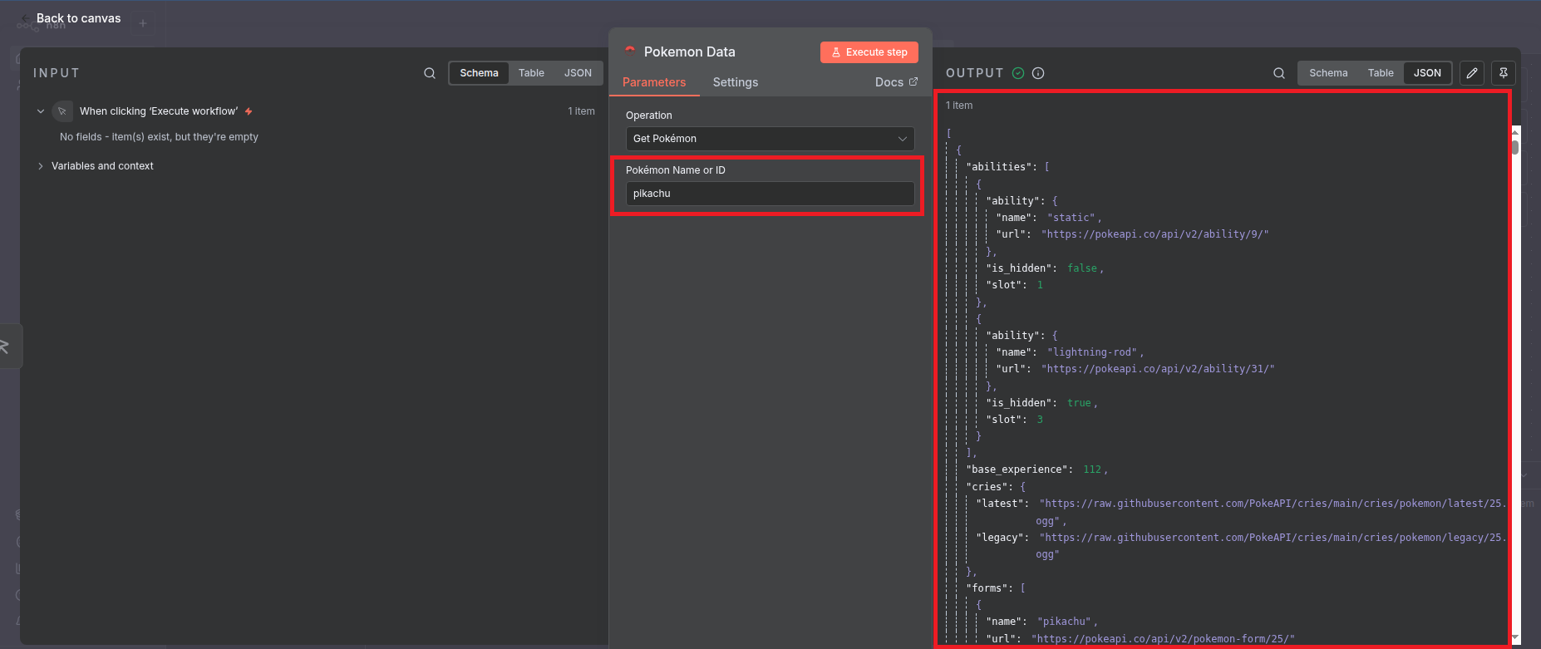Switch INPUT view to Table
This screenshot has height=649, width=1541.
(531, 73)
